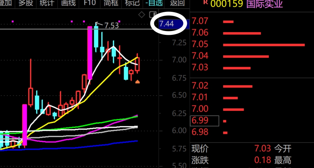The height and width of the screenshot is (168, 314).
Task: Click the orange up-arrow marker under the candles
Action: click(138, 82)
